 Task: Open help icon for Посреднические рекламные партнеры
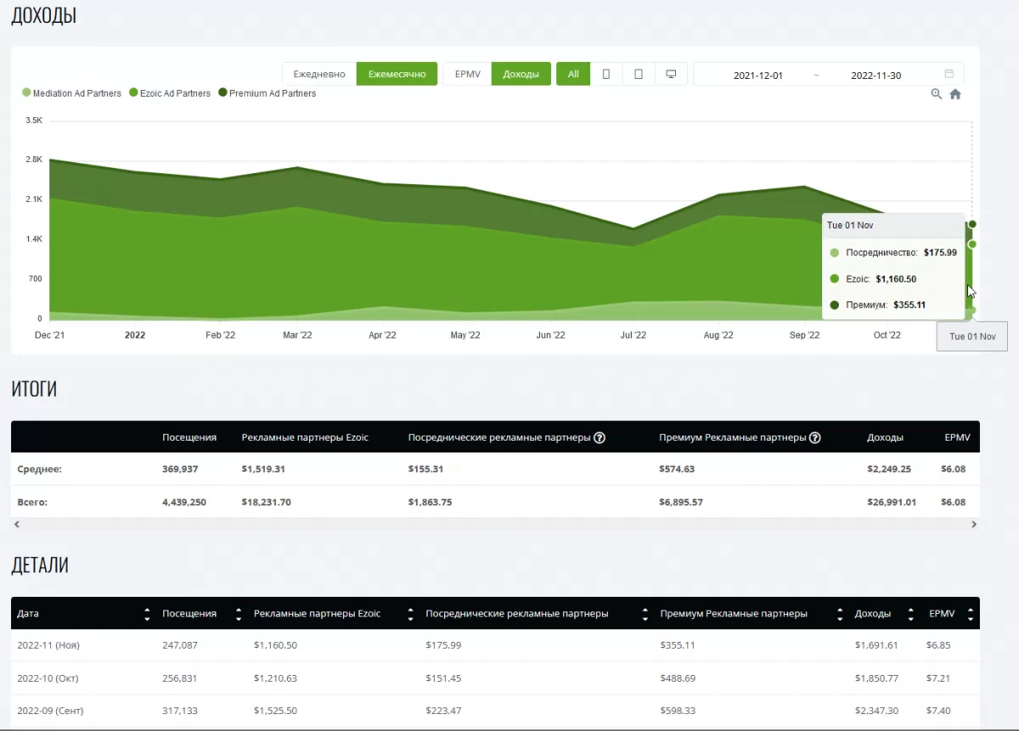[600, 438]
